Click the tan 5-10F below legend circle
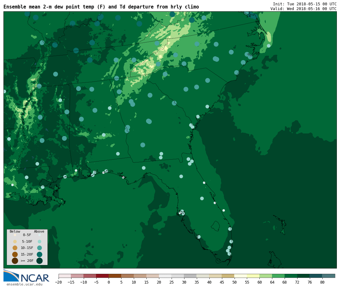This screenshot has height=288, width=340. tap(15, 242)
